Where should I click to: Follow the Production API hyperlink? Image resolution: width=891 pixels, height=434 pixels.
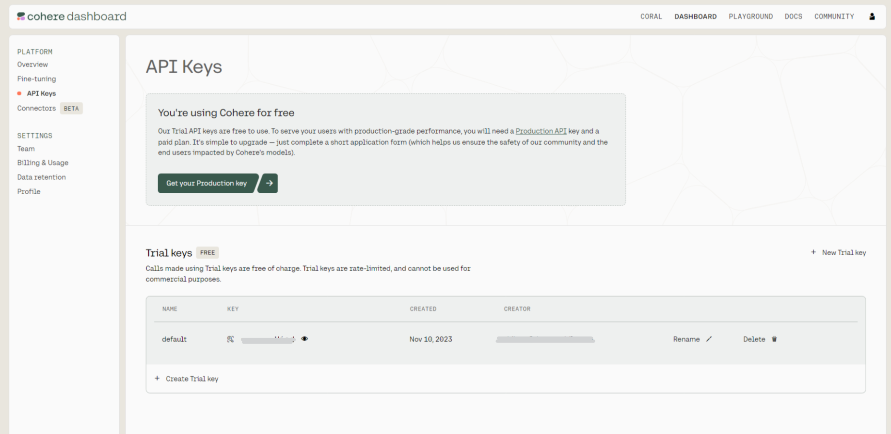click(541, 131)
